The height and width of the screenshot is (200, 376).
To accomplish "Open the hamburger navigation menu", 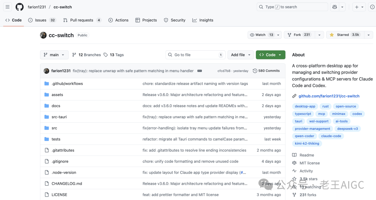I will 8,7.
